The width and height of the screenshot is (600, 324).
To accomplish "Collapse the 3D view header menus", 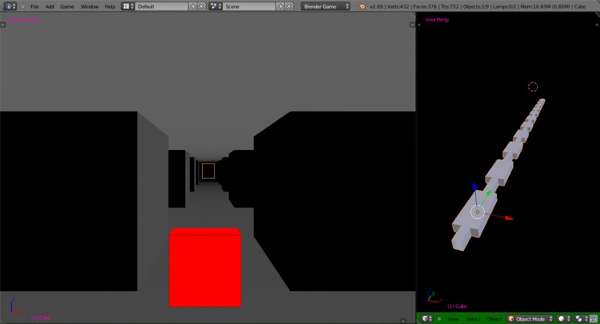I will [x=439, y=319].
